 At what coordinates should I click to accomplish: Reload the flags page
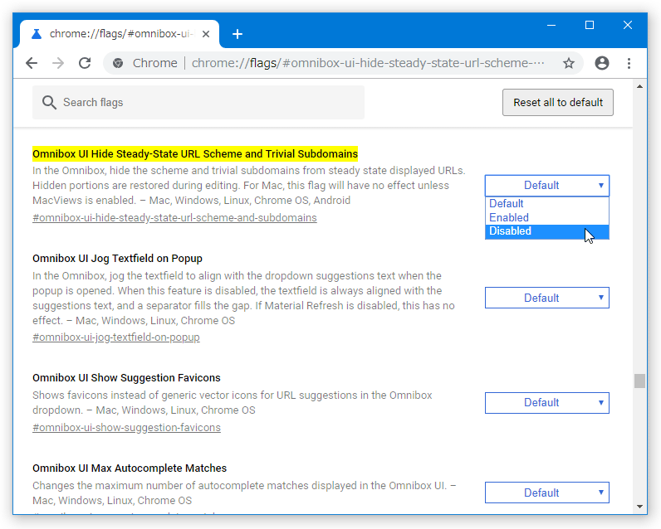[x=85, y=63]
